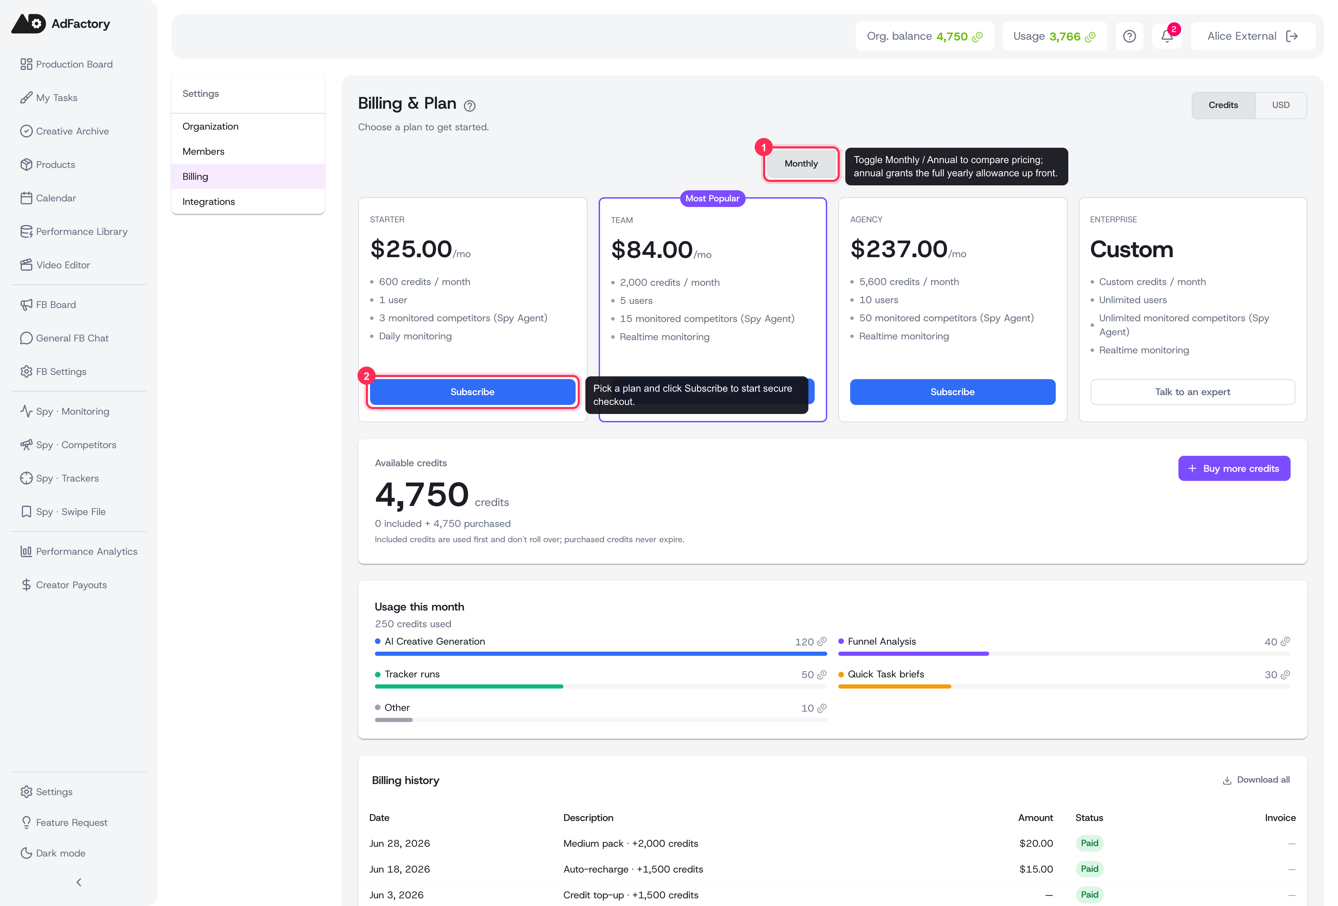The image size is (1338, 906).
Task: Click the AdFactory logo
Action: [61, 24]
